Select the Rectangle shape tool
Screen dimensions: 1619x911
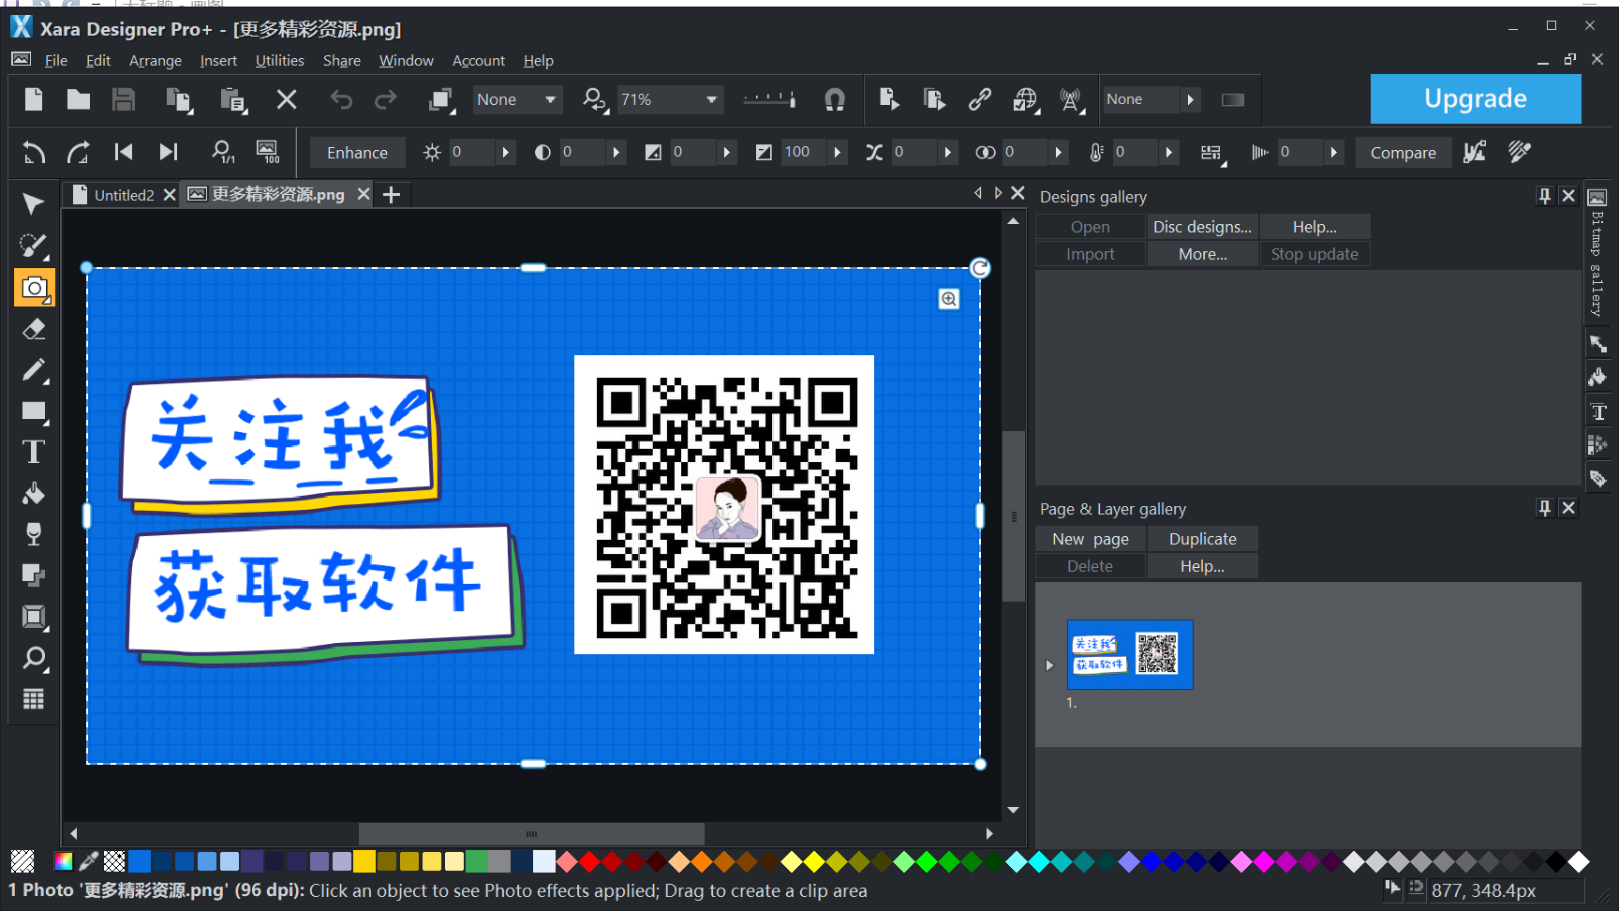click(34, 411)
